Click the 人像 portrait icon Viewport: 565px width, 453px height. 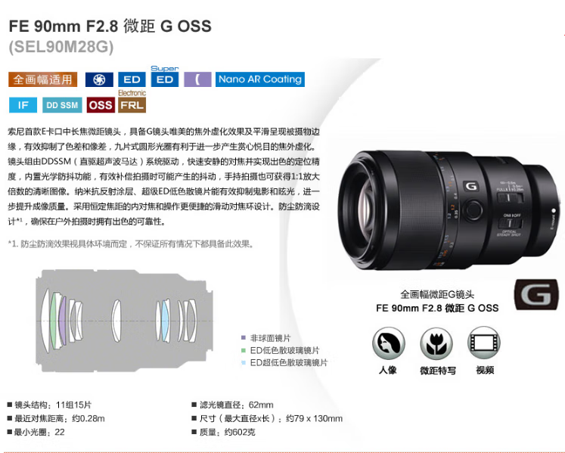pos(389,343)
